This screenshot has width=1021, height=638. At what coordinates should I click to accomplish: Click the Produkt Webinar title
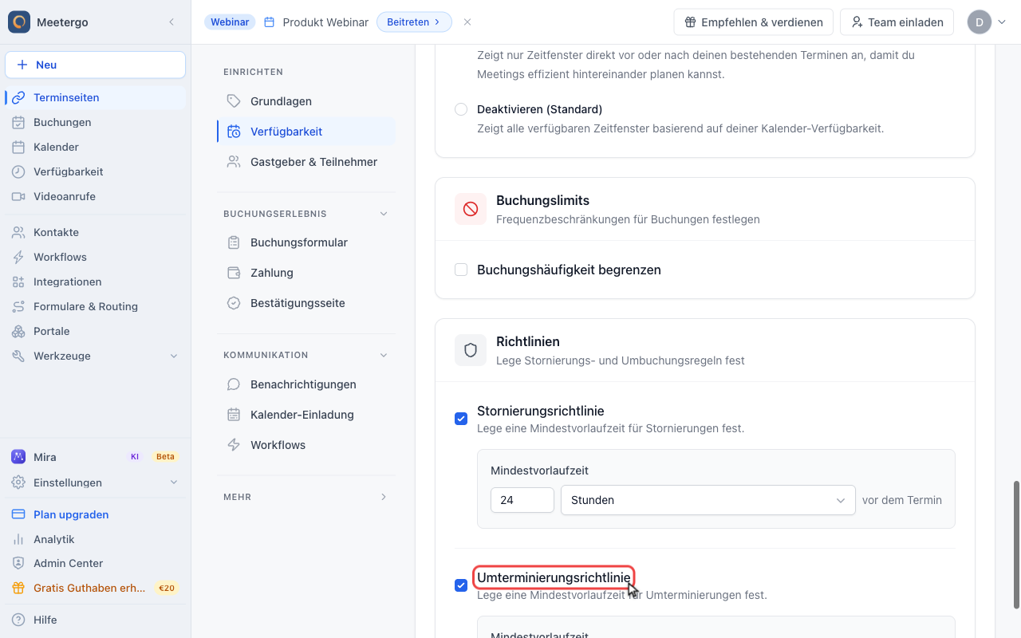click(325, 22)
